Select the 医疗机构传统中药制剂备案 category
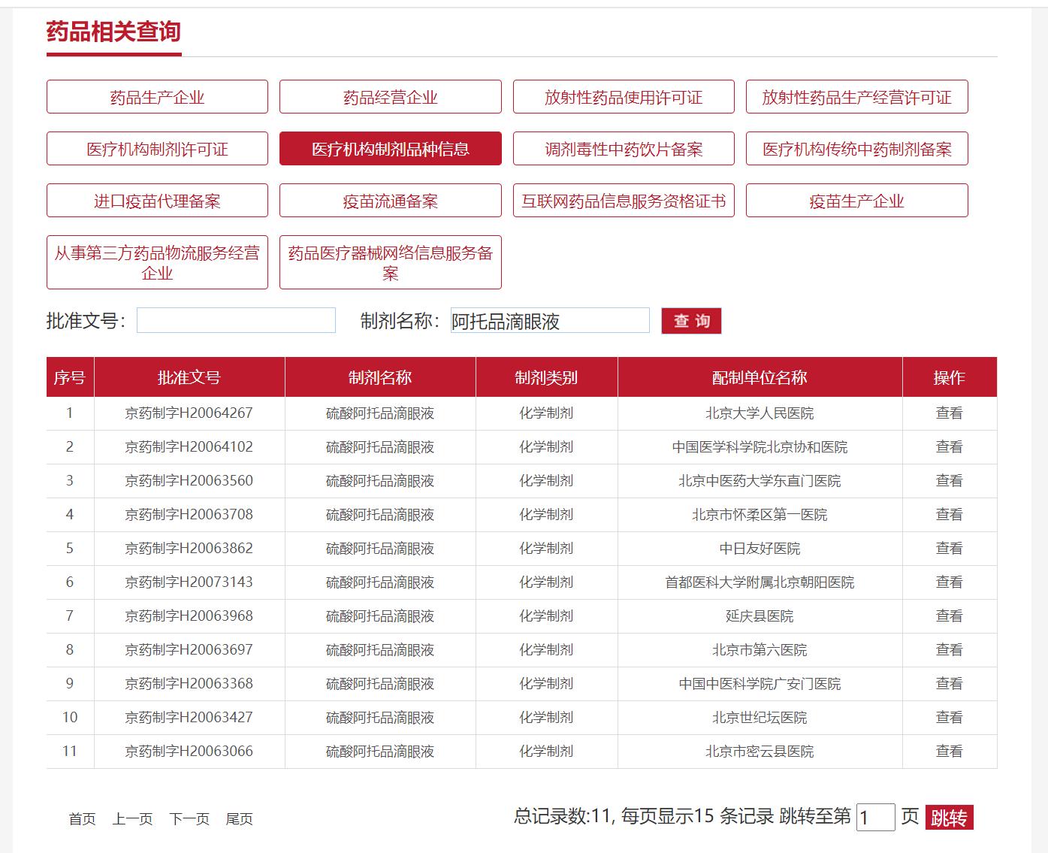Image resolution: width=1048 pixels, height=853 pixels. (856, 148)
